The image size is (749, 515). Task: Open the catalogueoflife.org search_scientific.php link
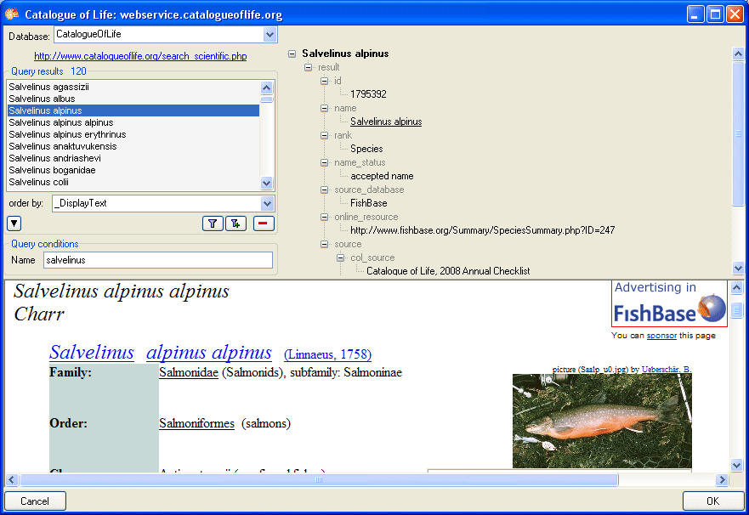(140, 56)
